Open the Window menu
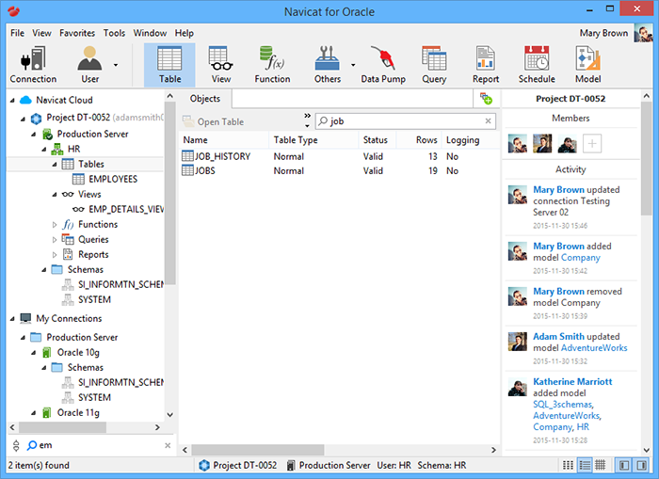The image size is (659, 479). [150, 33]
